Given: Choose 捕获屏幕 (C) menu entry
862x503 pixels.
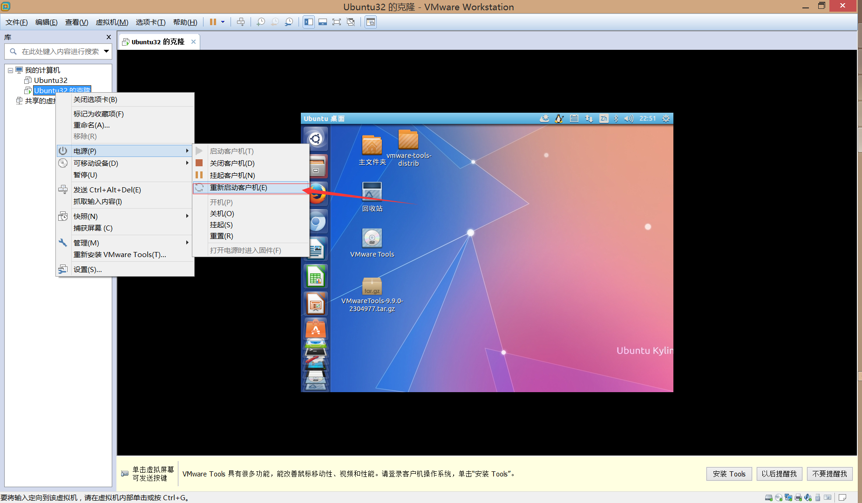Looking at the screenshot, I should click(x=125, y=228).
